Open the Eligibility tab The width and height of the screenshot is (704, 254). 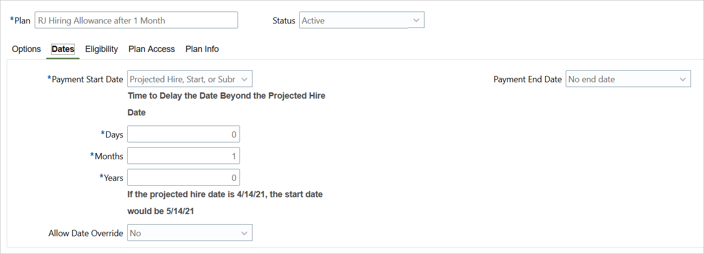click(x=102, y=49)
